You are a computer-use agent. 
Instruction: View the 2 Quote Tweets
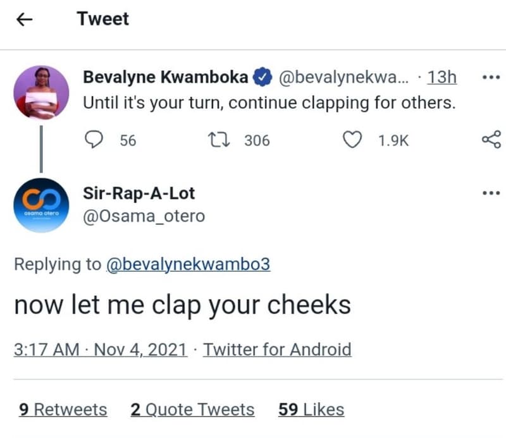point(192,410)
